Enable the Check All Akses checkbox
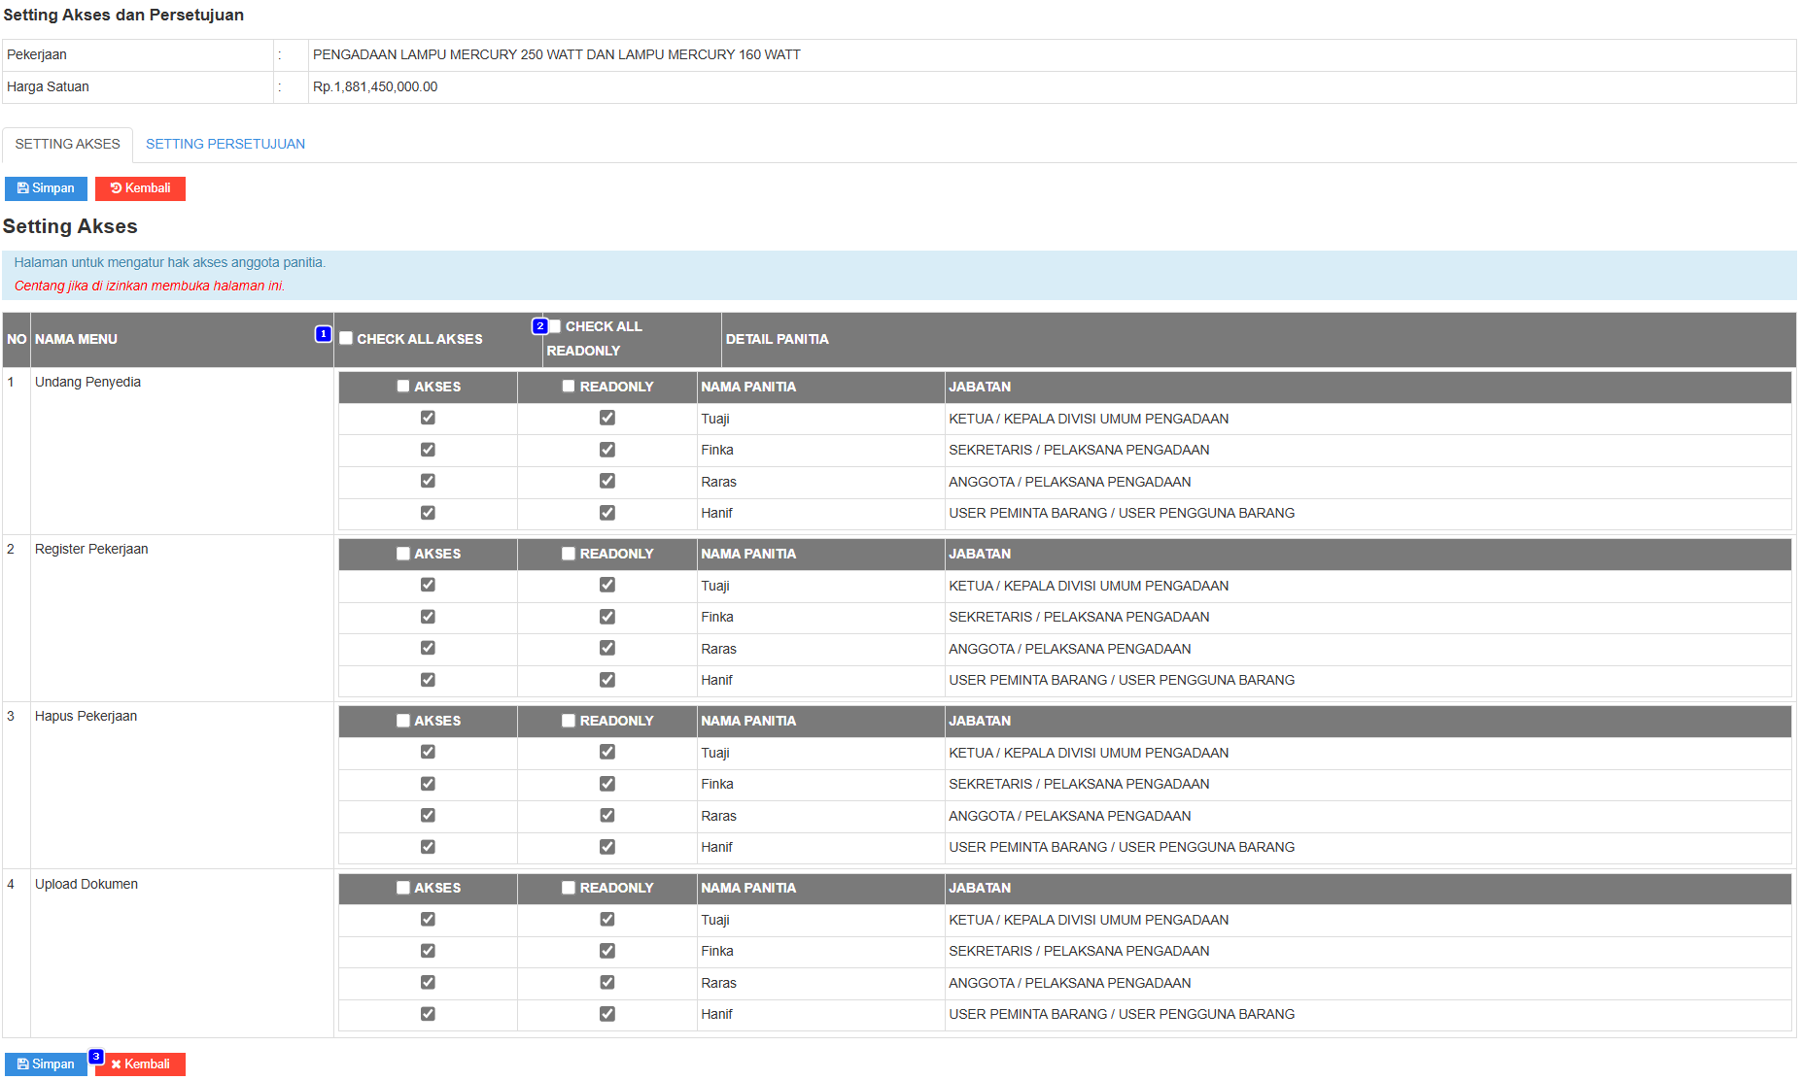This screenshot has width=1801, height=1080. point(346,339)
